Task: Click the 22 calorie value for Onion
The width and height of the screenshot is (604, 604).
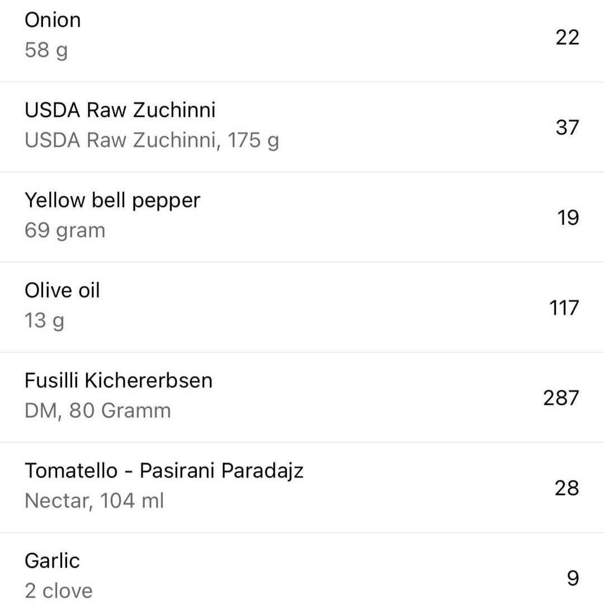Action: pyautogui.click(x=567, y=37)
